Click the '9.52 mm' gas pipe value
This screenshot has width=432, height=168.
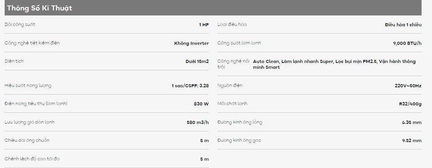[412, 141]
